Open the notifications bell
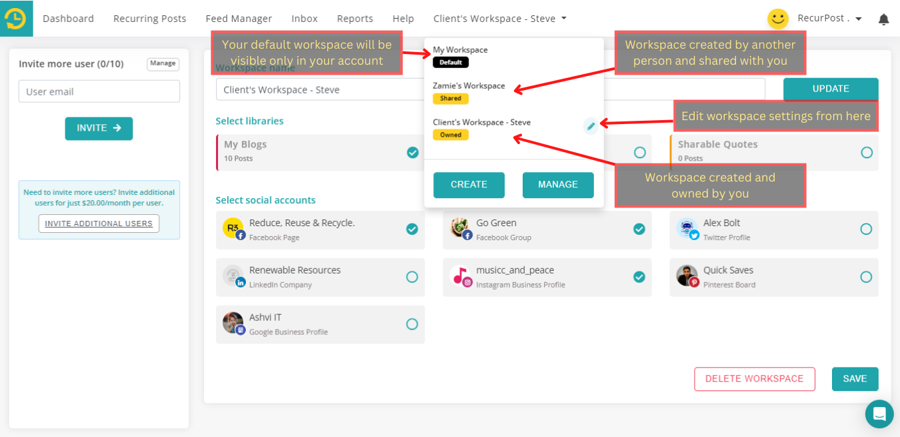Image resolution: width=900 pixels, height=437 pixels. [884, 19]
